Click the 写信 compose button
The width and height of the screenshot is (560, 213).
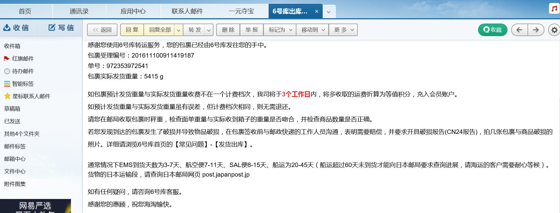tap(61, 28)
